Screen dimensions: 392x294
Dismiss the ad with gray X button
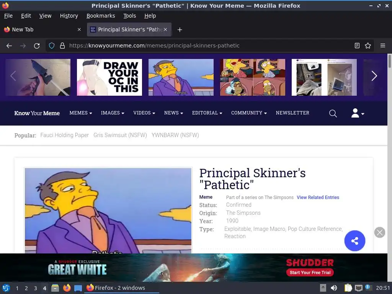[379, 232]
